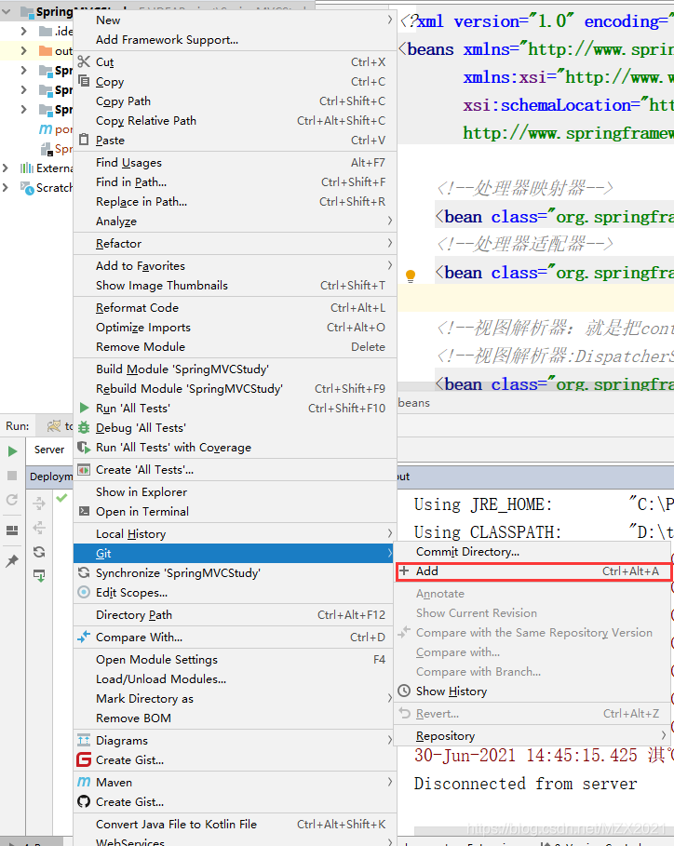
Task: Click the gray Stop square in Run panel
Action: click(x=12, y=476)
